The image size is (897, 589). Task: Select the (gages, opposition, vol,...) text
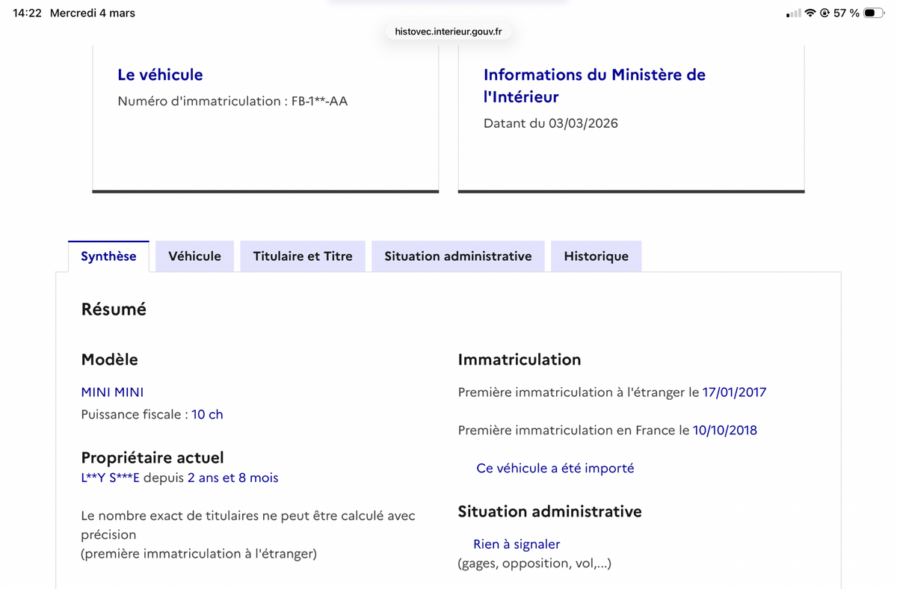click(534, 564)
